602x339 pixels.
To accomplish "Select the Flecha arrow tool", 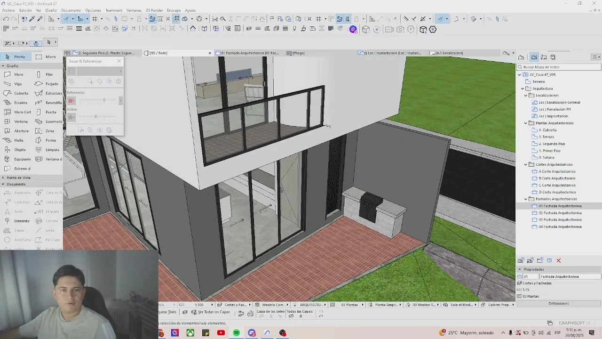I will pyautogui.click(x=16, y=56).
